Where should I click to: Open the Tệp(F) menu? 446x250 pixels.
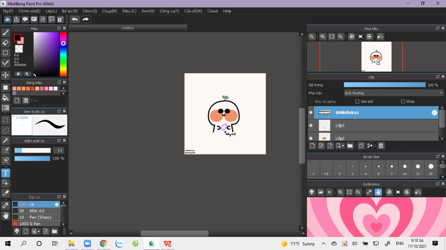pos(8,11)
